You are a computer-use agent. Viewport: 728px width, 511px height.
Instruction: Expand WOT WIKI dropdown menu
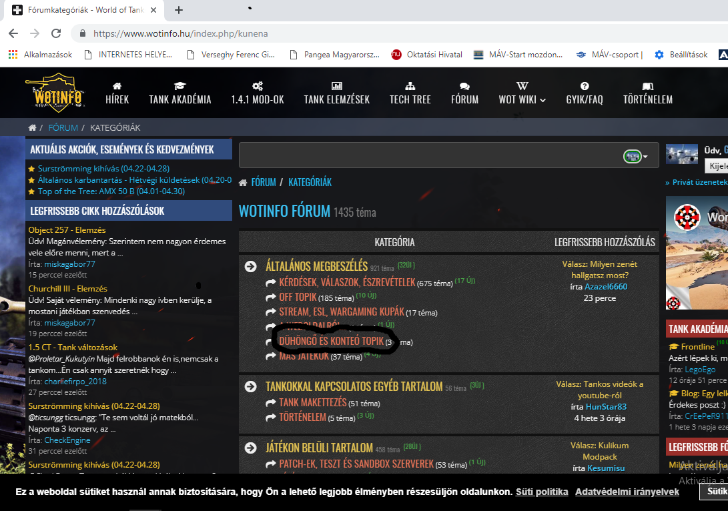[522, 93]
